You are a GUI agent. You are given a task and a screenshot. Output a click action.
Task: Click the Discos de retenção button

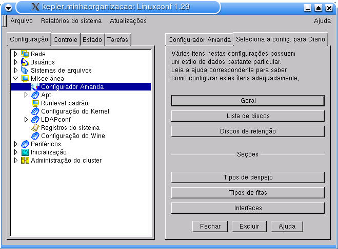tap(248, 131)
